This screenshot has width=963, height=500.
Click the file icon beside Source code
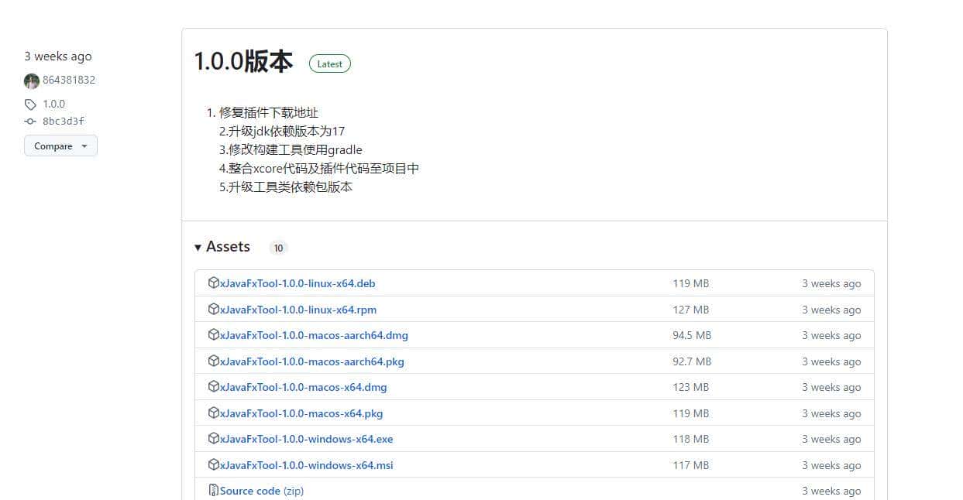[x=214, y=490]
